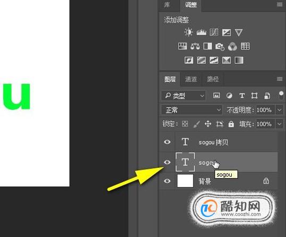Add a Brightness/Contrast adjustment
Image resolution: width=286 pixels, height=237 pixels.
click(x=189, y=32)
